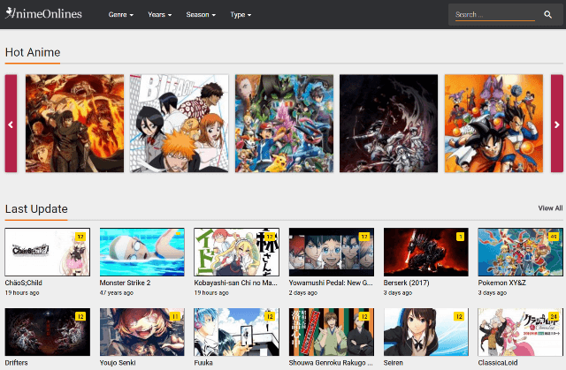Open the Drifters thumbnail in Last Update
The image size is (566, 370).
47,332
